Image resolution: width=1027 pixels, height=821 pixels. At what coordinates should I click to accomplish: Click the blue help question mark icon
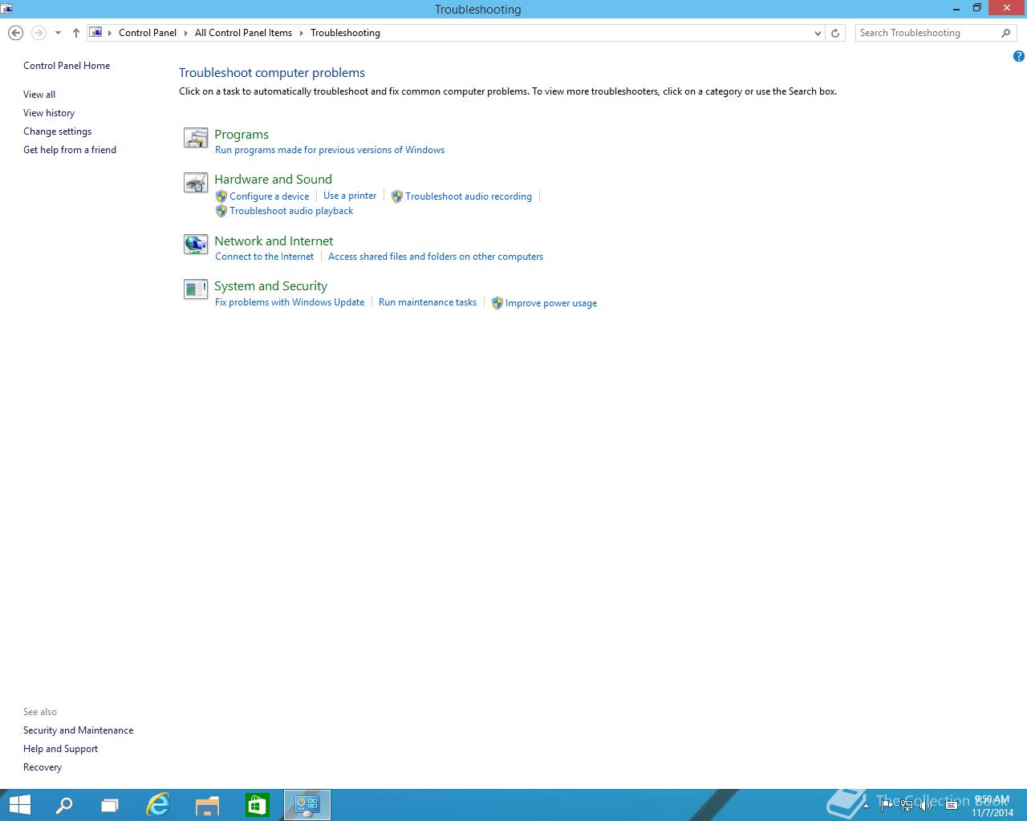pos(1019,56)
